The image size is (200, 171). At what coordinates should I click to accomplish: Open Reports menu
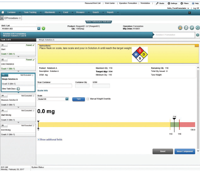tap(110, 12)
